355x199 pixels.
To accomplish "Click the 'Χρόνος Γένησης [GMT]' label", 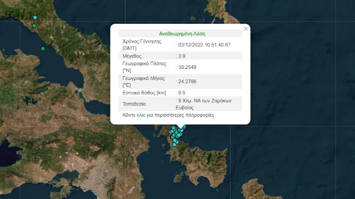I will (x=142, y=45).
